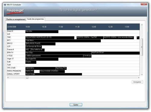This screenshot has width=151, height=112.
Task: Select the Bien-être program on Direct 8
Action: point(42,32)
